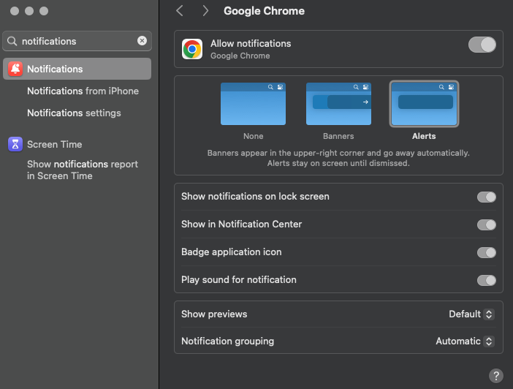Toggle the Allow notifications switch
The image size is (513, 389).
[x=482, y=45]
